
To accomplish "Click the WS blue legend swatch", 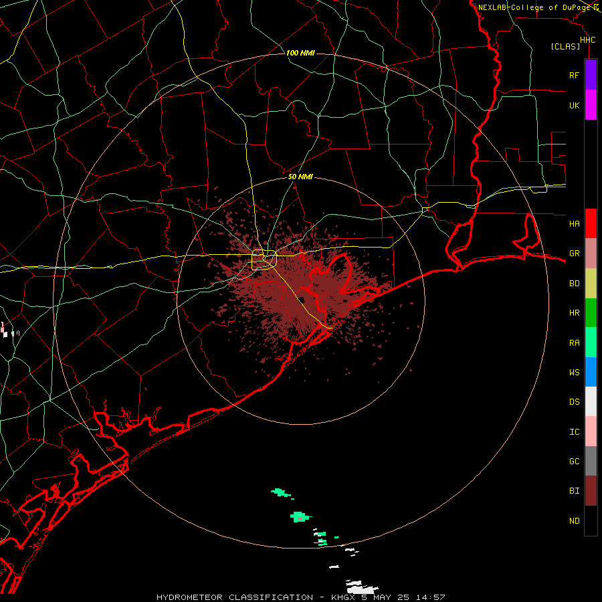I will [x=591, y=372].
